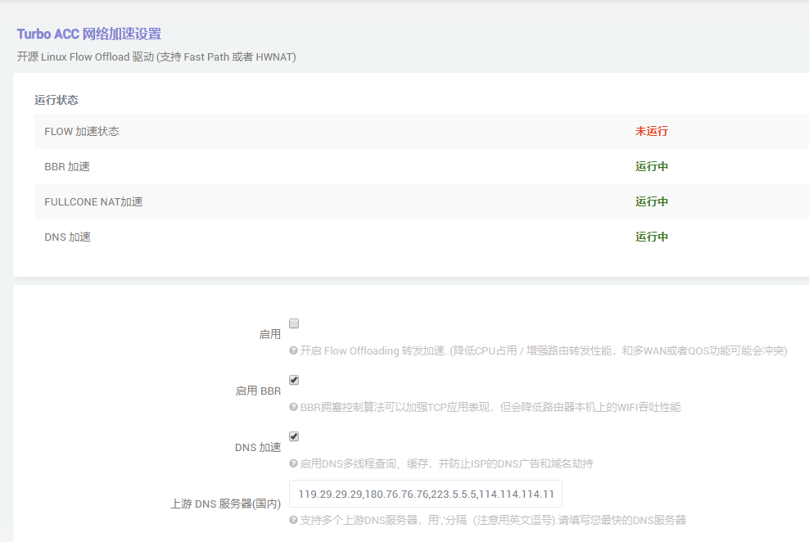Click the FLOW 加速状态 row label

tap(82, 132)
